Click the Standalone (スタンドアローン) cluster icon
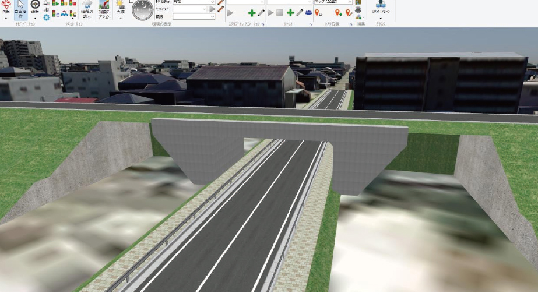Screen dimensions: 538x300 (x=381, y=7)
